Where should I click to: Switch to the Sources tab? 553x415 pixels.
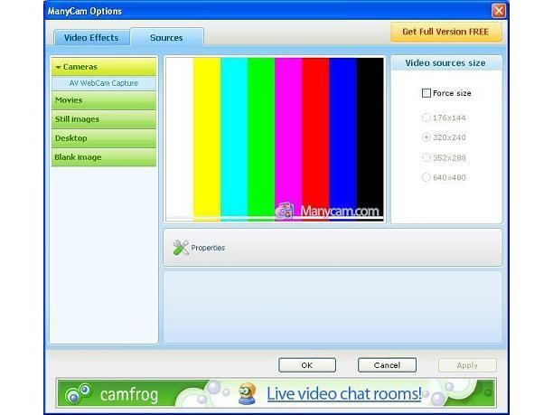[166, 37]
